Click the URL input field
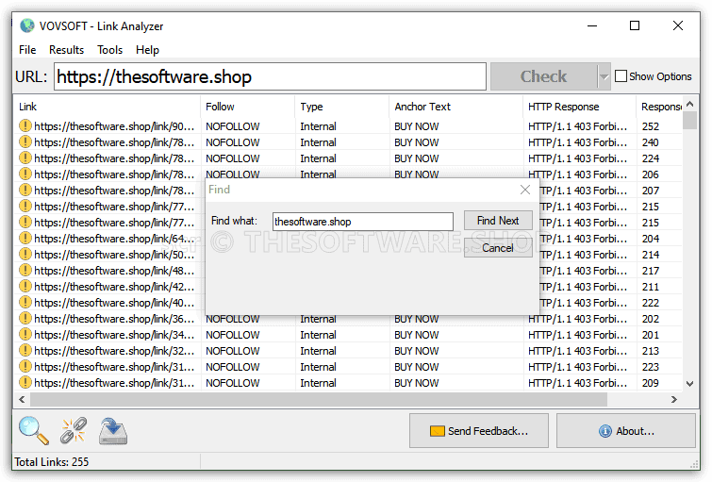Screen dimensions: 712x482 [270, 76]
